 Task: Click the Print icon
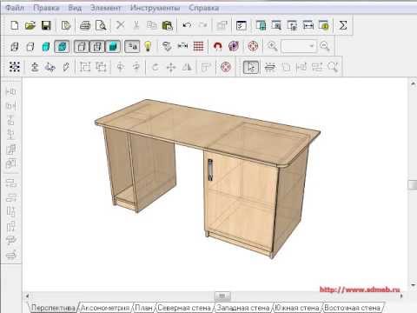tap(85, 25)
